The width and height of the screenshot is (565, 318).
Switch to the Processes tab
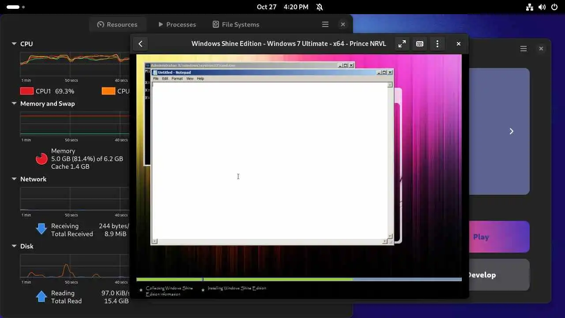click(x=177, y=24)
